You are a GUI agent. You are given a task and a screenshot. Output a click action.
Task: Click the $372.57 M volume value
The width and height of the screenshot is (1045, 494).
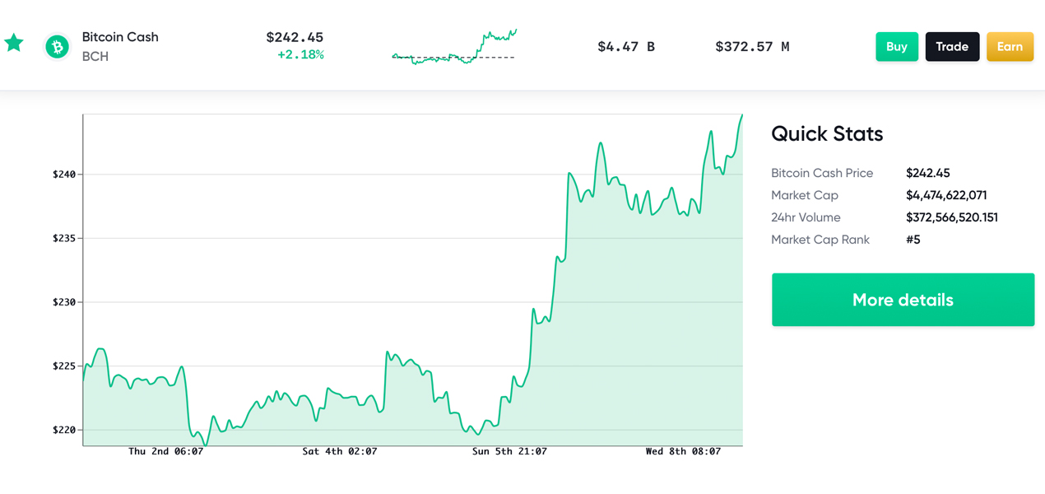click(752, 47)
